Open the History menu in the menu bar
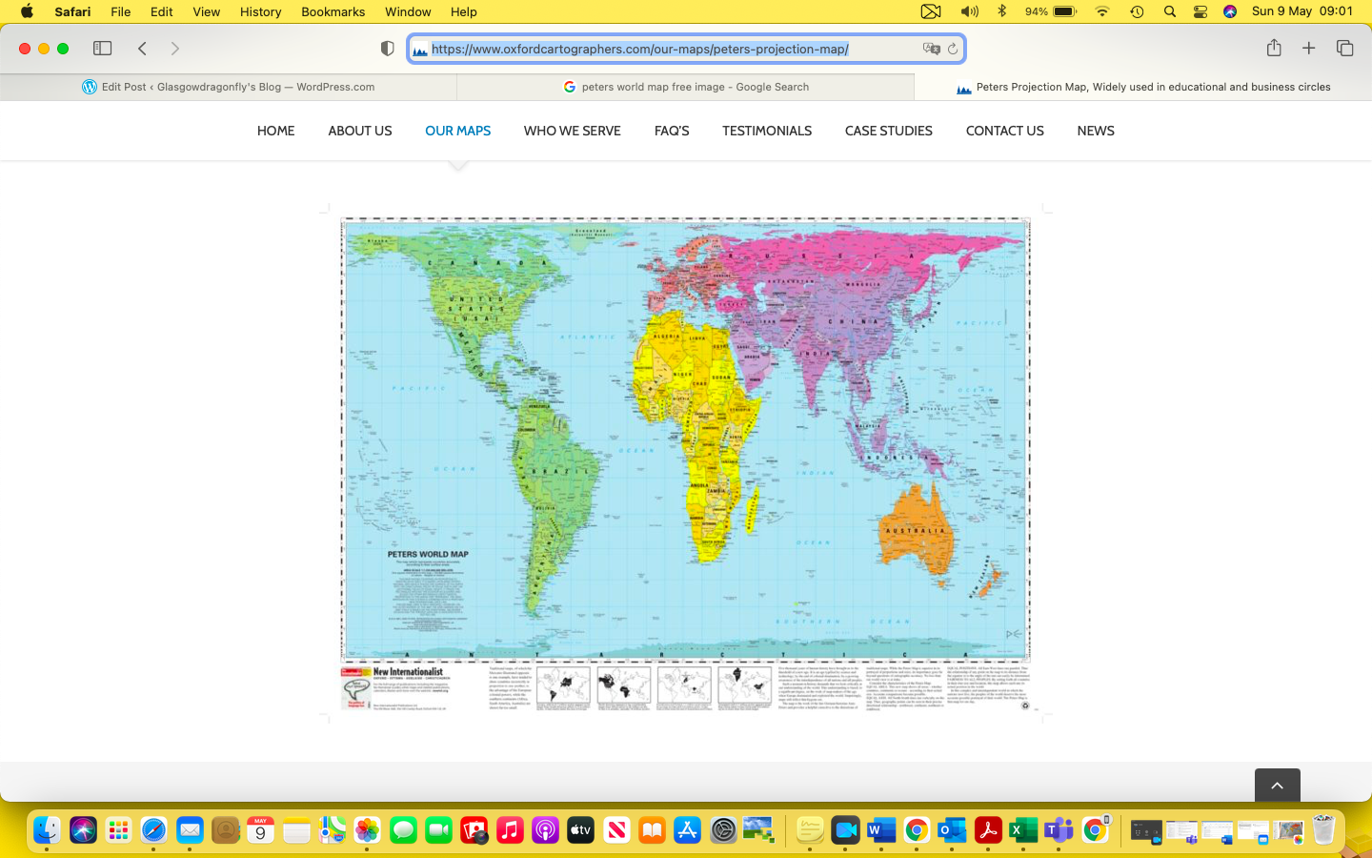The image size is (1372, 858). 260,11
